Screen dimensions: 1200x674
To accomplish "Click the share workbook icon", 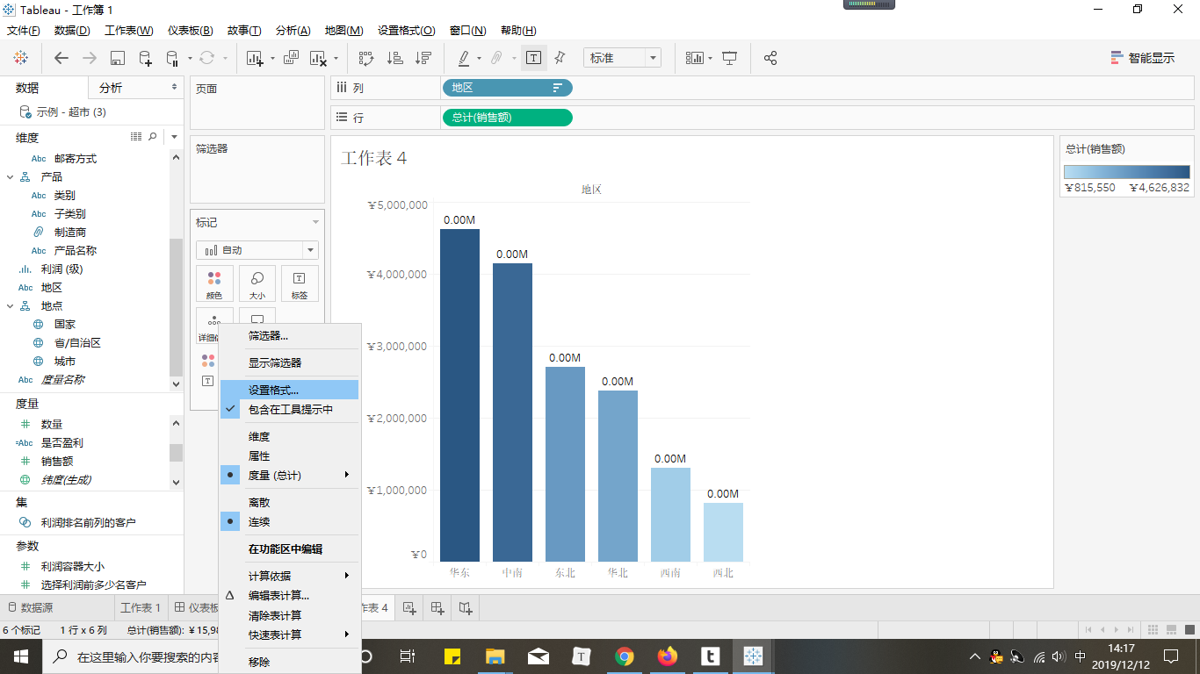I will [770, 58].
